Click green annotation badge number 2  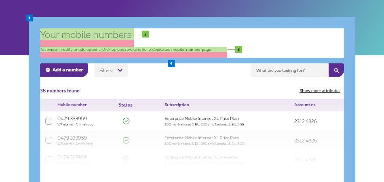(145, 34)
